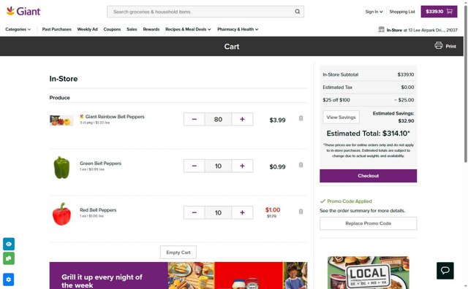Click Green Bell Peppers quantity field
The height and width of the screenshot is (289, 468).
[218, 166]
